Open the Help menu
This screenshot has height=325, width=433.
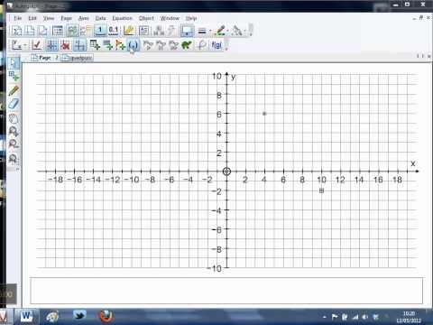tap(191, 18)
